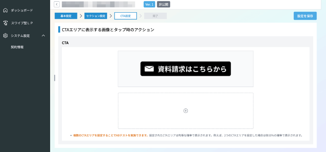The height and width of the screenshot is (152, 326).
Task: Click the system settings gear icon
Action: point(5,36)
